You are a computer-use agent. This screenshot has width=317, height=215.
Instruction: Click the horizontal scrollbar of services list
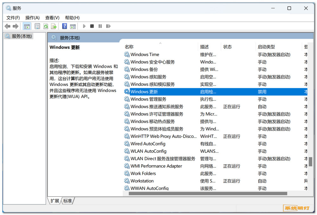pyautogui.click(x=208, y=193)
